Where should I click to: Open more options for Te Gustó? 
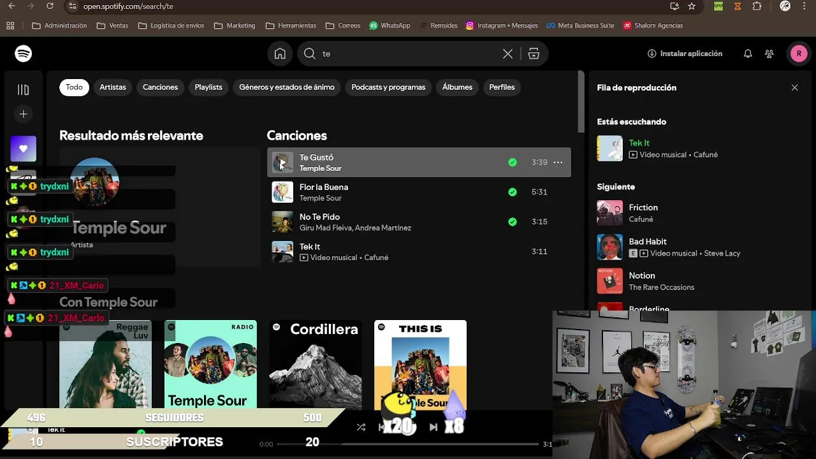(558, 163)
